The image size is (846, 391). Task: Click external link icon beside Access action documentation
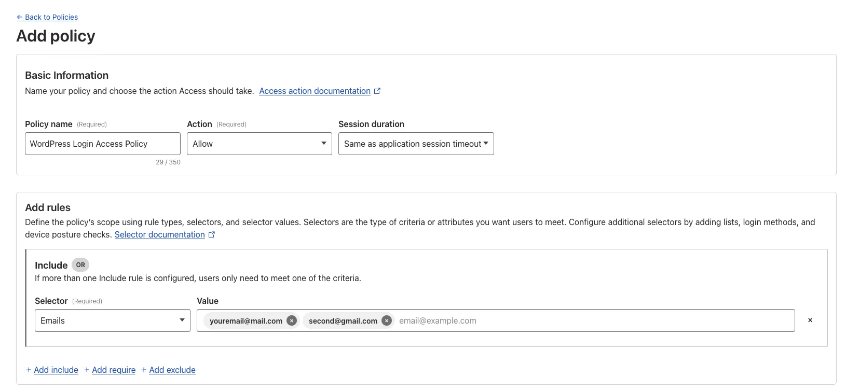(377, 91)
